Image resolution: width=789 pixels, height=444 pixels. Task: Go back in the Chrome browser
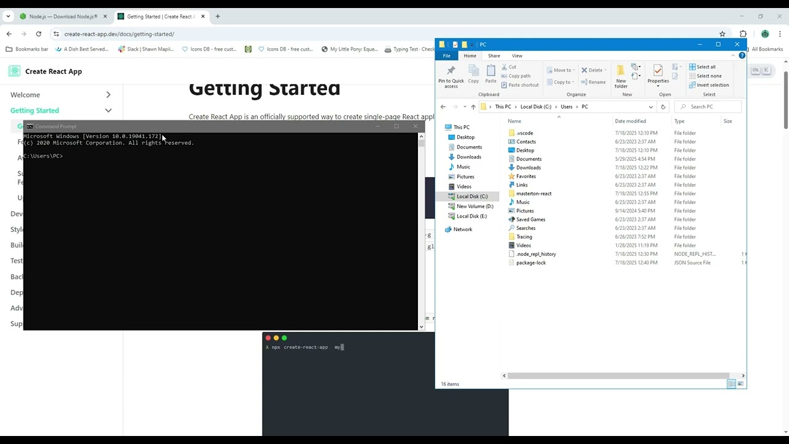[9, 34]
